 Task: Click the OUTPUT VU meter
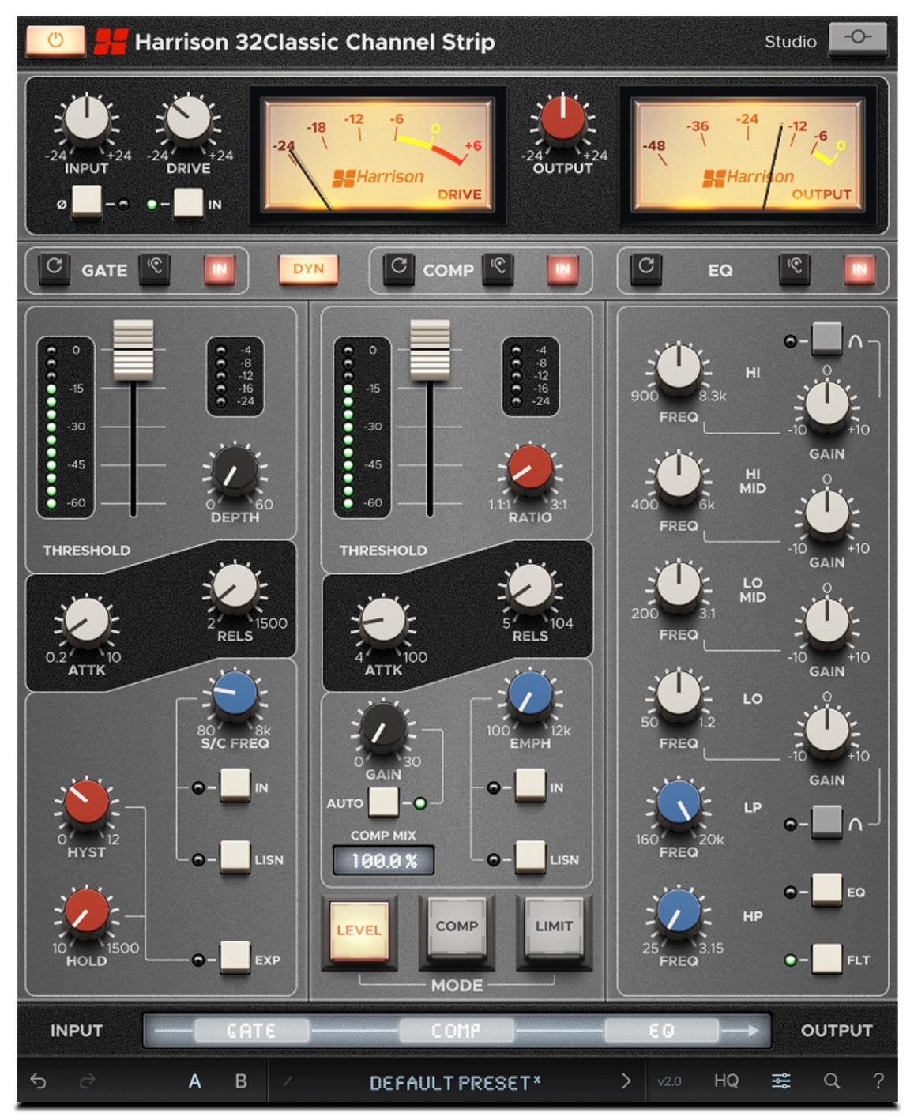pos(748,154)
